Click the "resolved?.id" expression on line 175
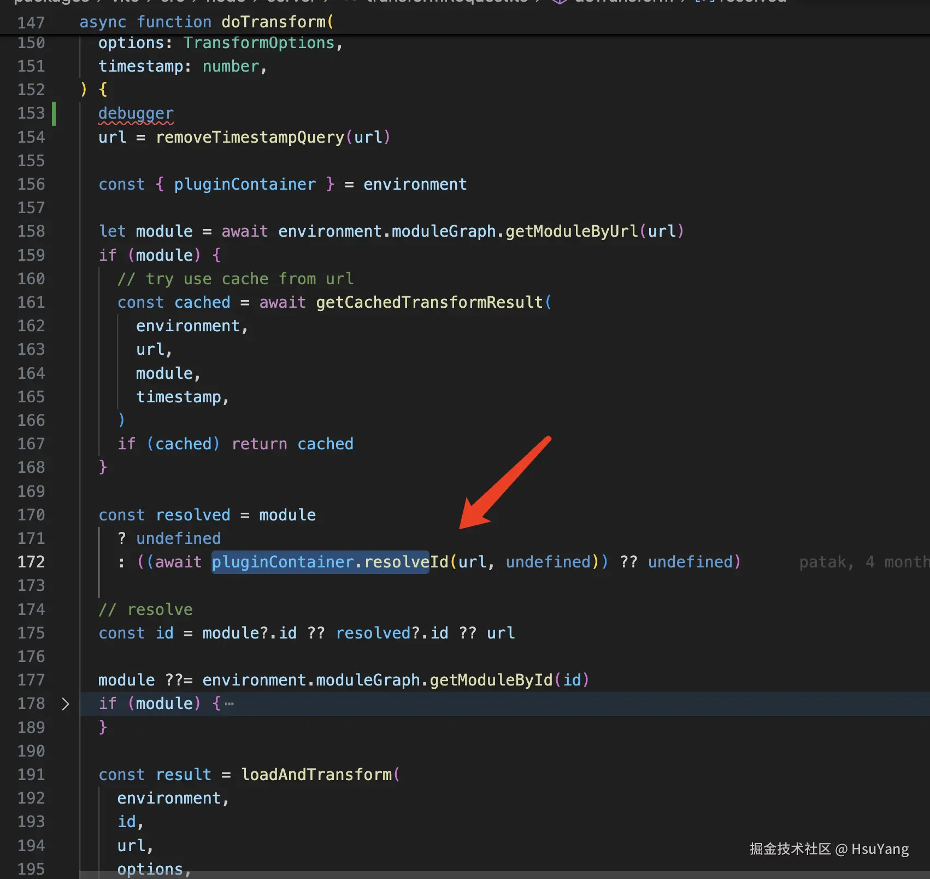This screenshot has width=930, height=879. point(392,633)
